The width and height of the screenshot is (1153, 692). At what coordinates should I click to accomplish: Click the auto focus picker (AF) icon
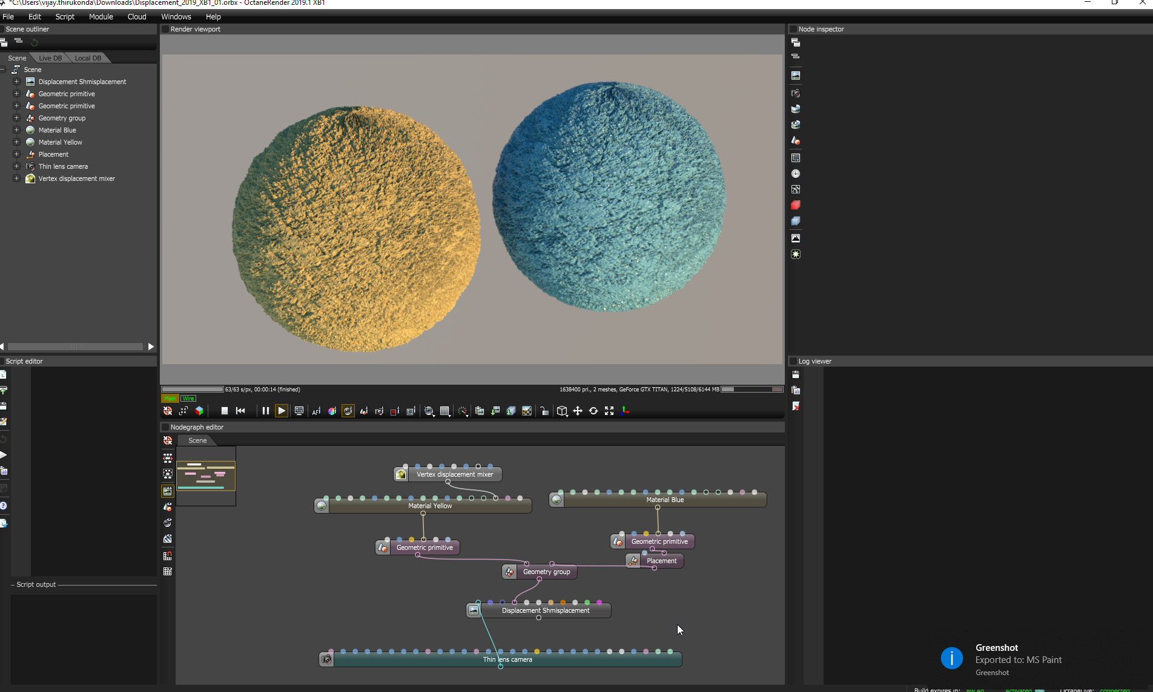point(316,411)
